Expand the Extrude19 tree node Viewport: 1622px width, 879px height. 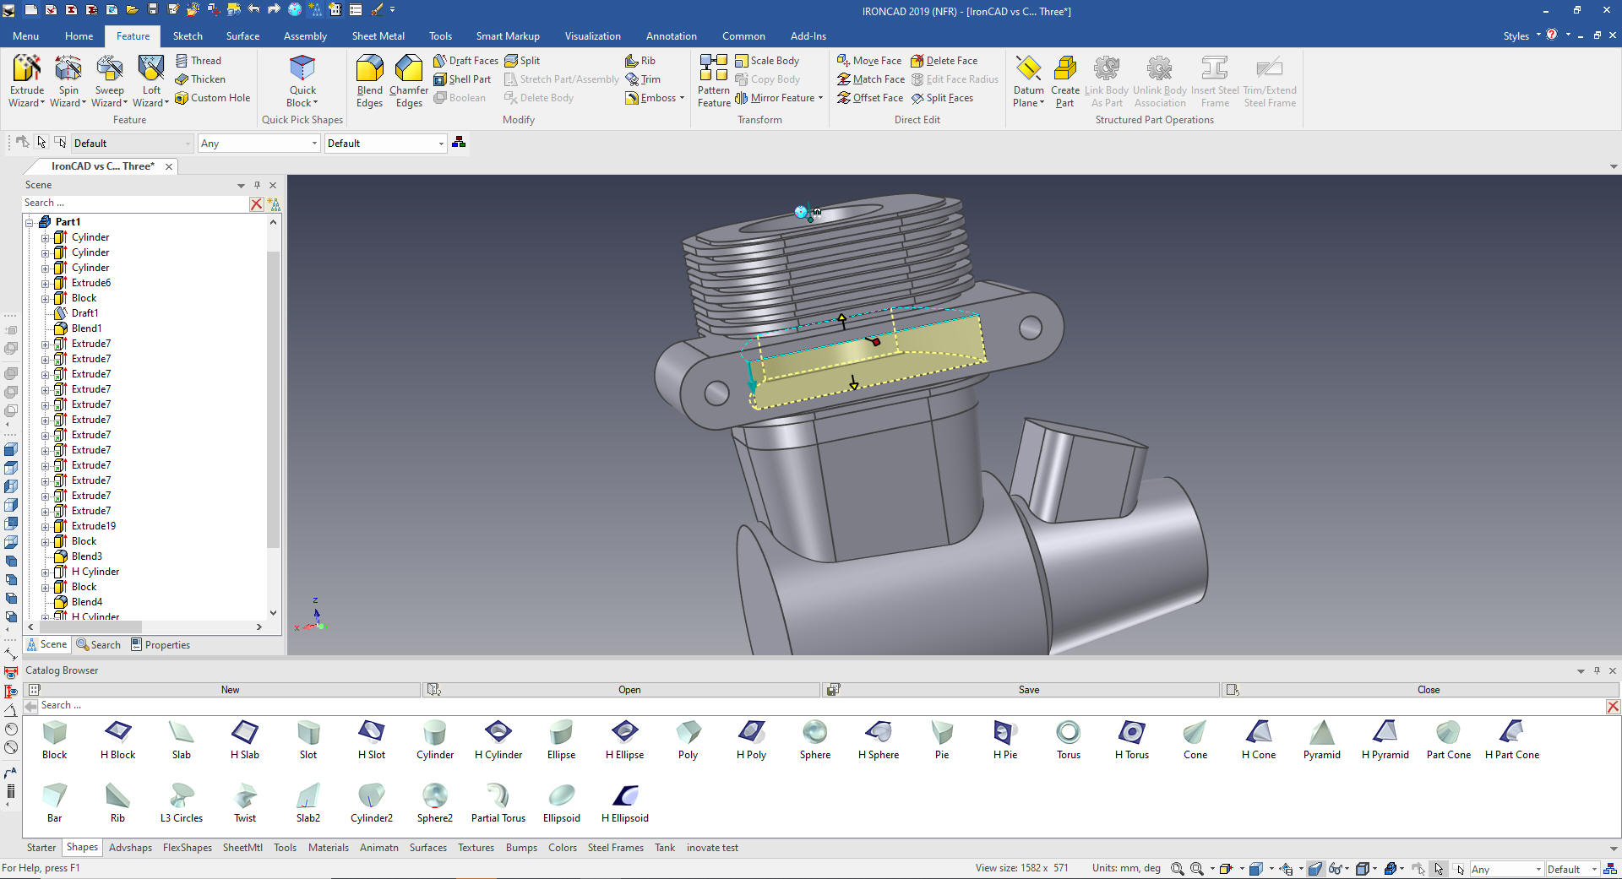(46, 526)
